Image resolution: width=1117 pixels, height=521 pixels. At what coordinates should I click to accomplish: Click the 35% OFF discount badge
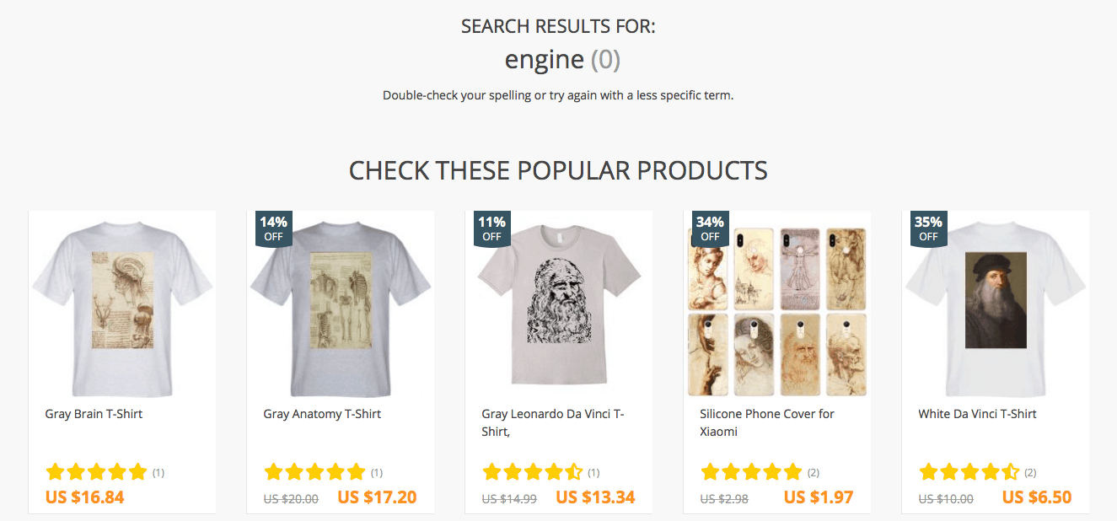pyautogui.click(x=928, y=229)
